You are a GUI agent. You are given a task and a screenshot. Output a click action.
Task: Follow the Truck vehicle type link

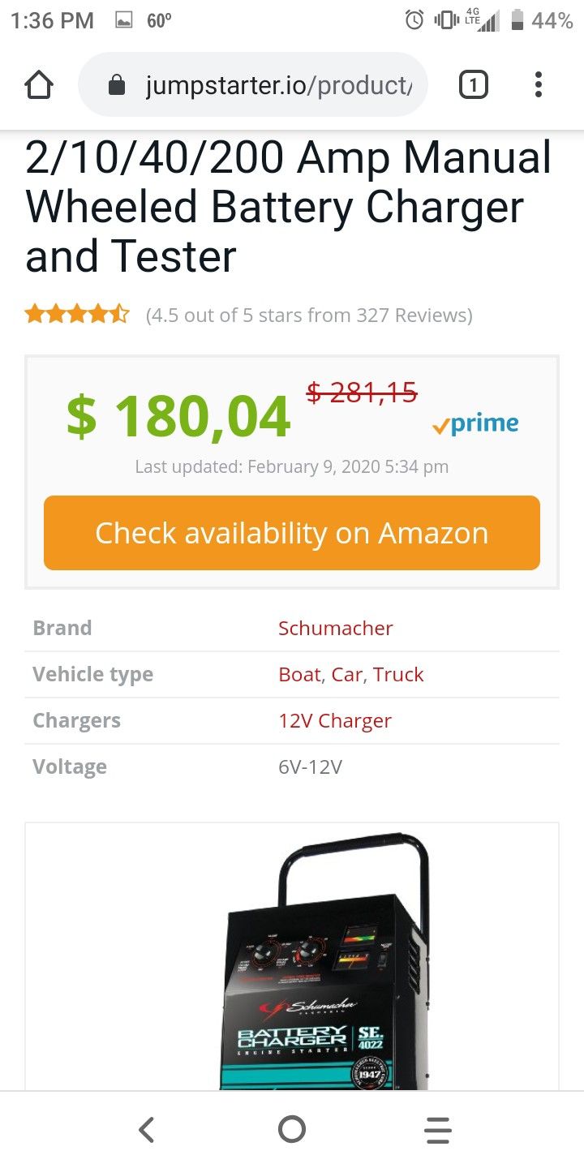[x=398, y=674]
